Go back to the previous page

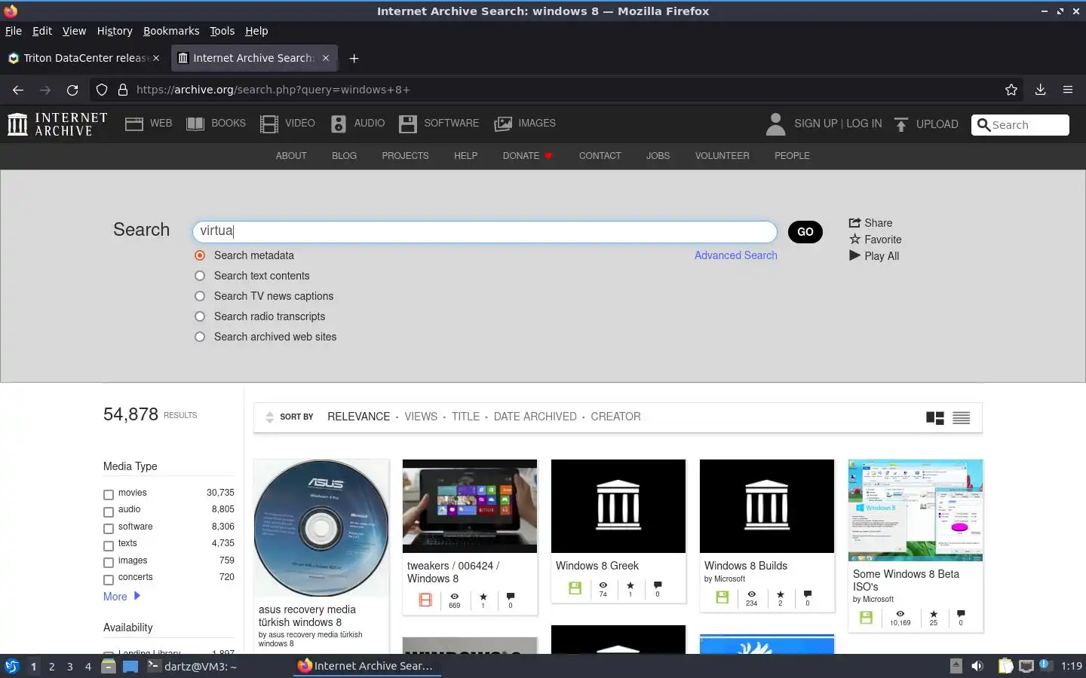[18, 90]
